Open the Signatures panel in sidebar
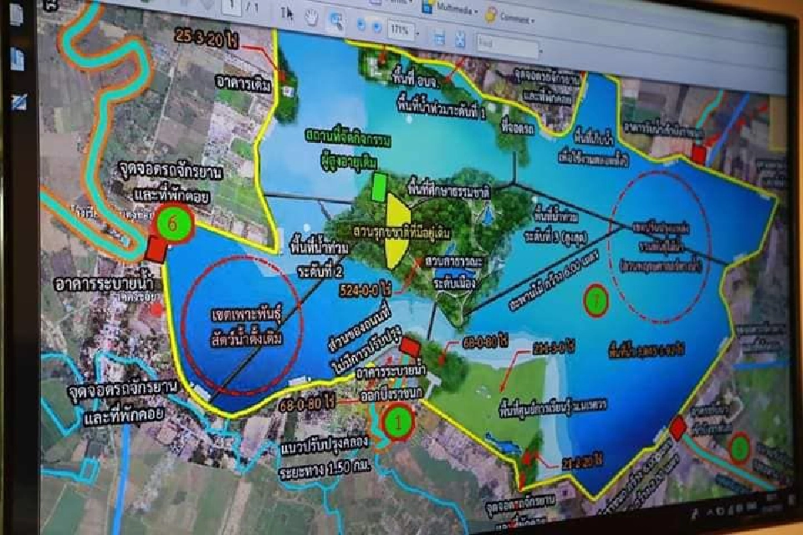This screenshot has height=535, width=803. [x=18, y=102]
